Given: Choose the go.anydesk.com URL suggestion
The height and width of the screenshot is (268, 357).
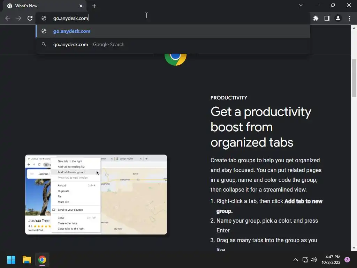Looking at the screenshot, I should click(173, 31).
